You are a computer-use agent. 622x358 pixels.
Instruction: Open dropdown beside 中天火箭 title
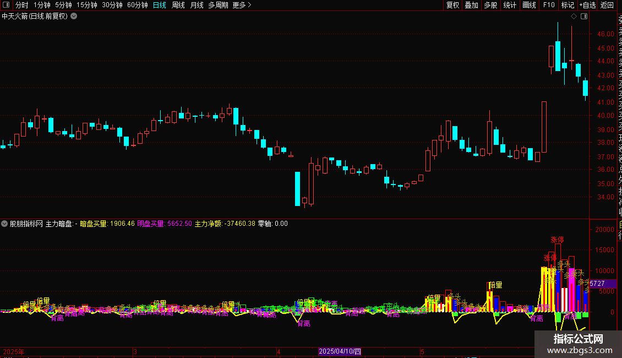pyautogui.click(x=74, y=17)
